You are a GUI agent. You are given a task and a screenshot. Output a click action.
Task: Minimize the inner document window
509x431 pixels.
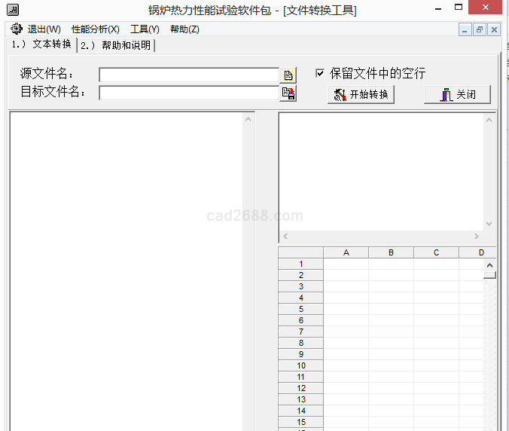[x=465, y=30]
